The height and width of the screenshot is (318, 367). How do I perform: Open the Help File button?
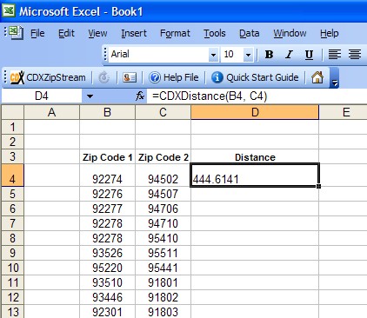[173, 77]
